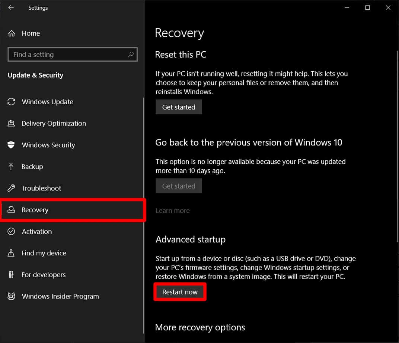Open the Recovery settings page
Viewport: 399px width, 343px height.
click(x=35, y=210)
